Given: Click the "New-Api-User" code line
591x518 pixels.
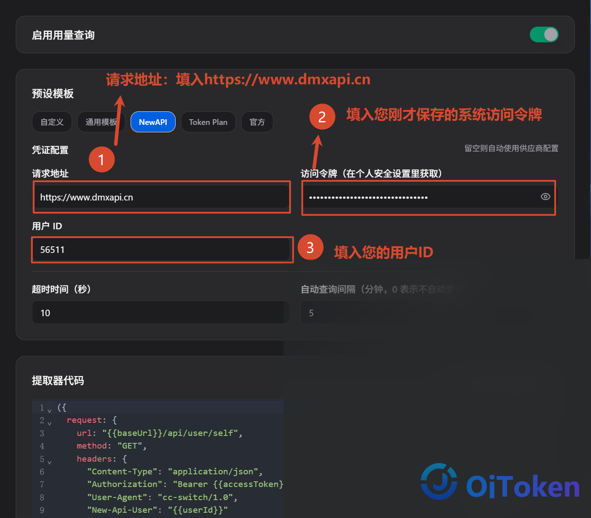Looking at the screenshot, I should click(x=157, y=510).
